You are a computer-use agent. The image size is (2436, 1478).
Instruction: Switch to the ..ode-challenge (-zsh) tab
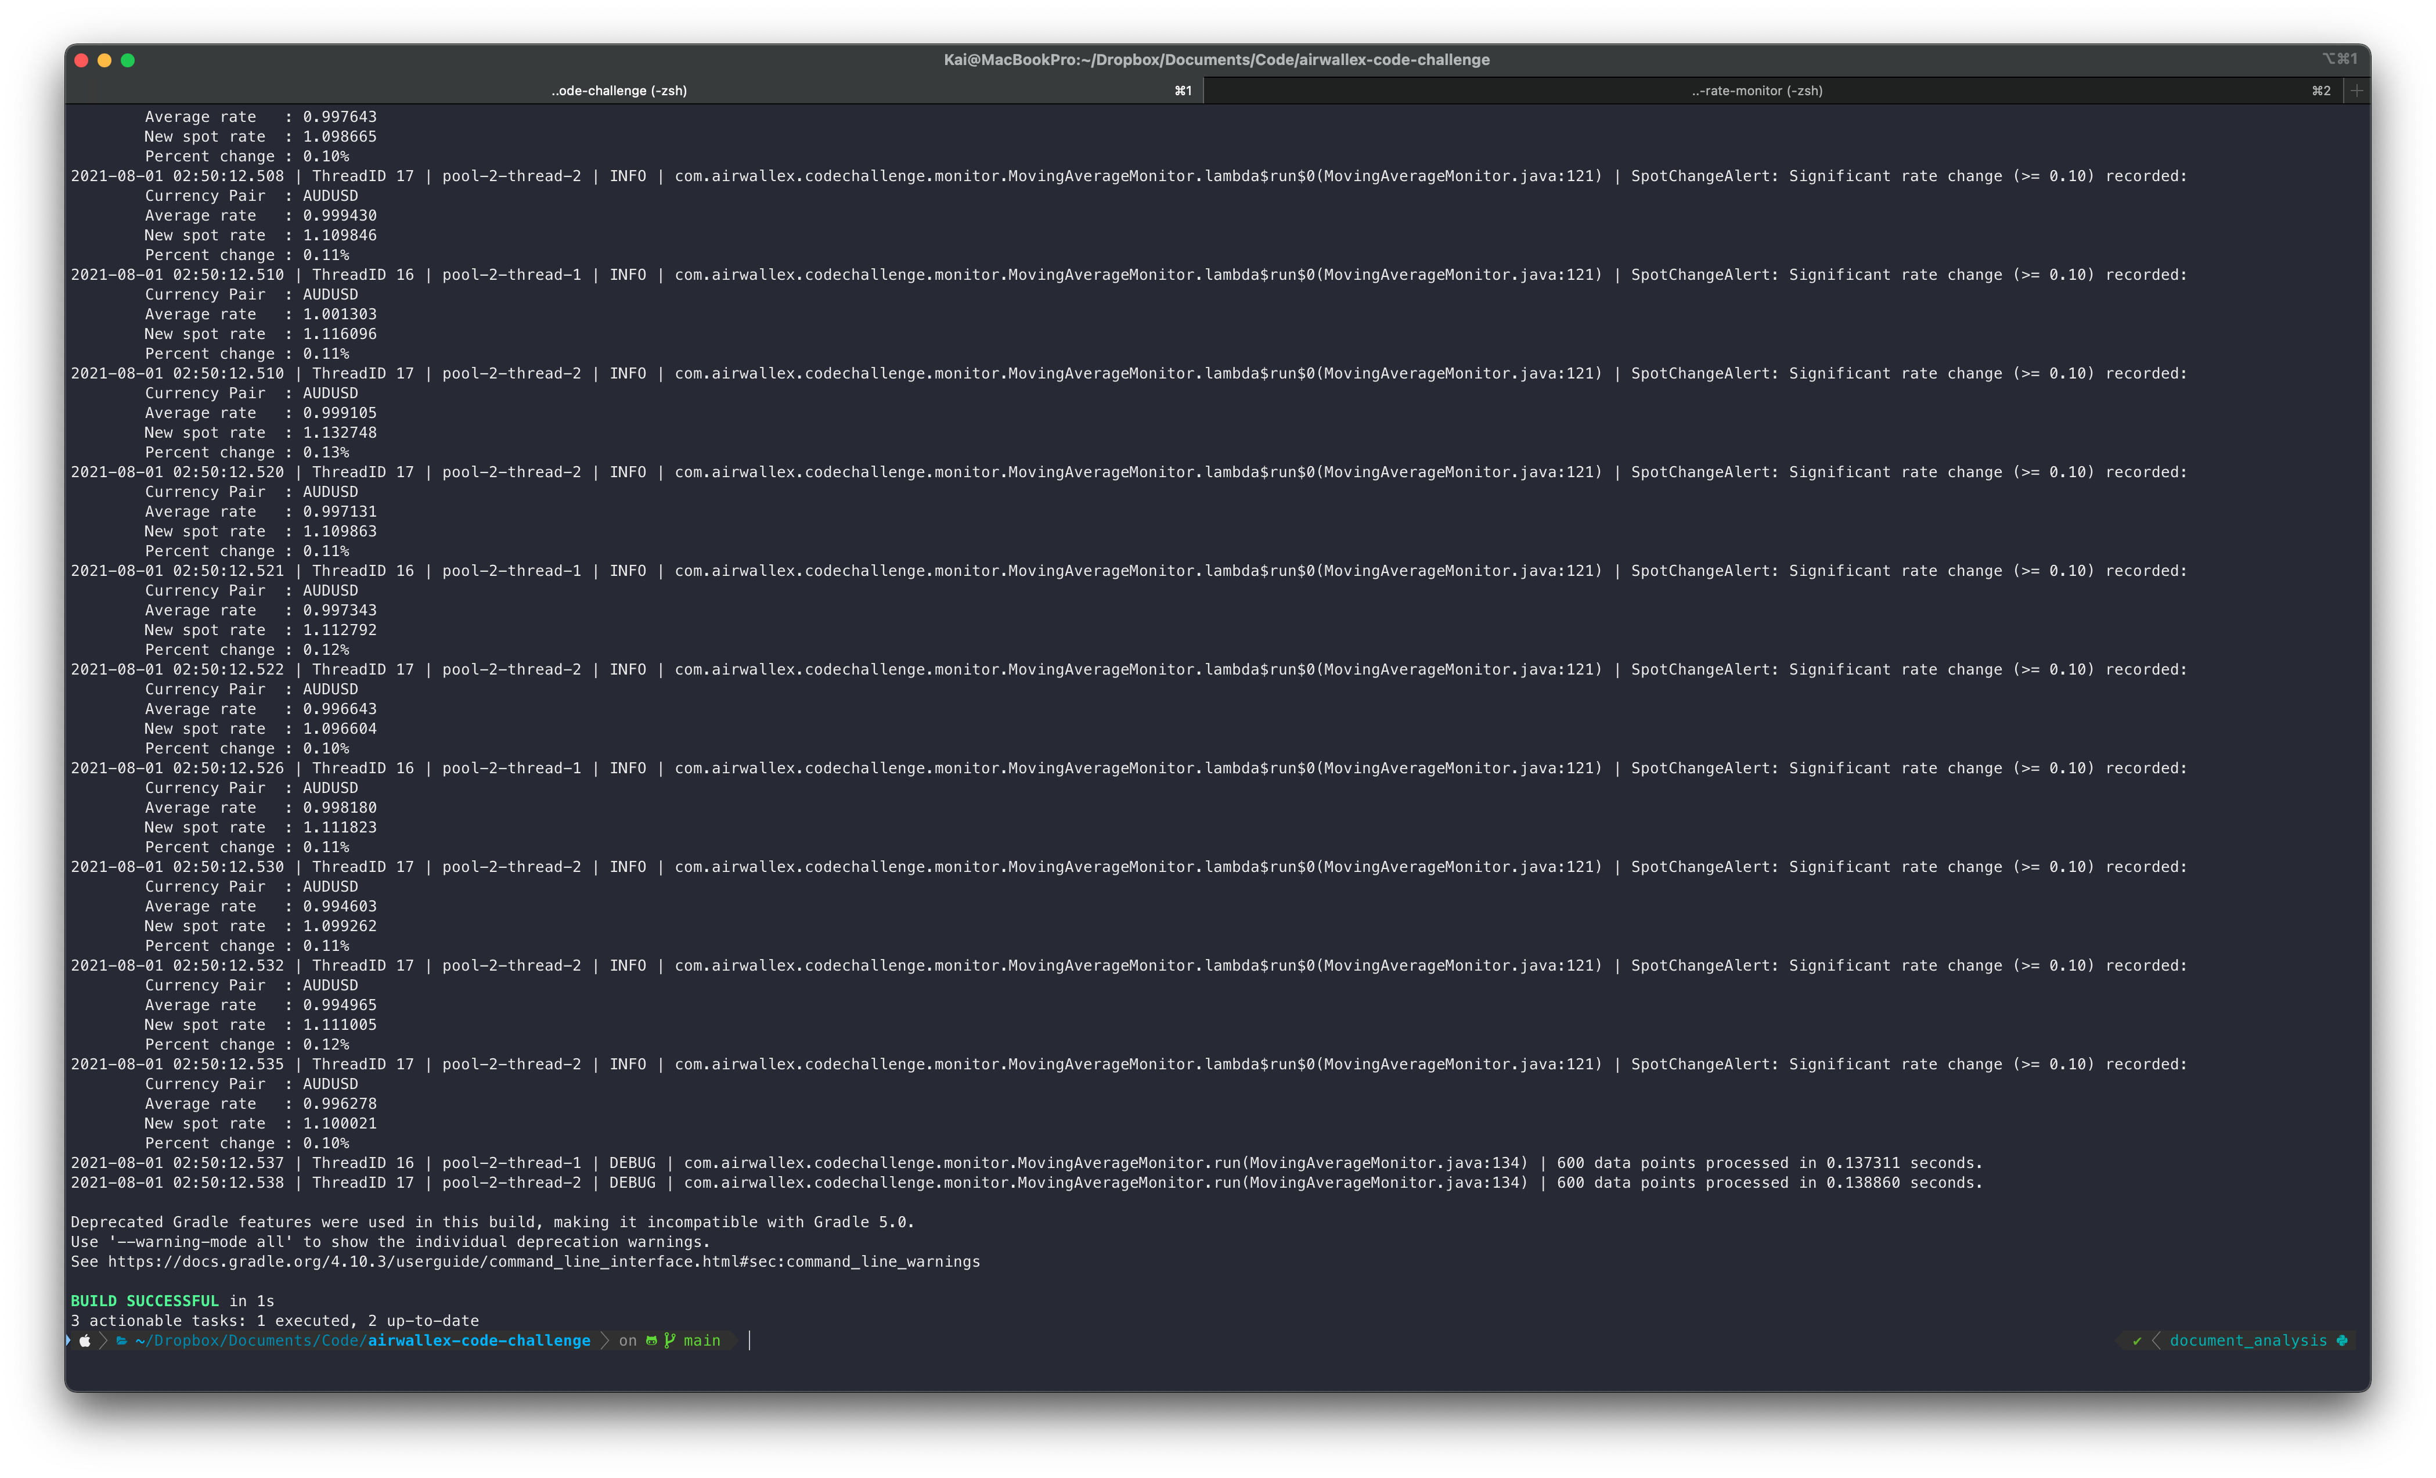pyautogui.click(x=619, y=91)
